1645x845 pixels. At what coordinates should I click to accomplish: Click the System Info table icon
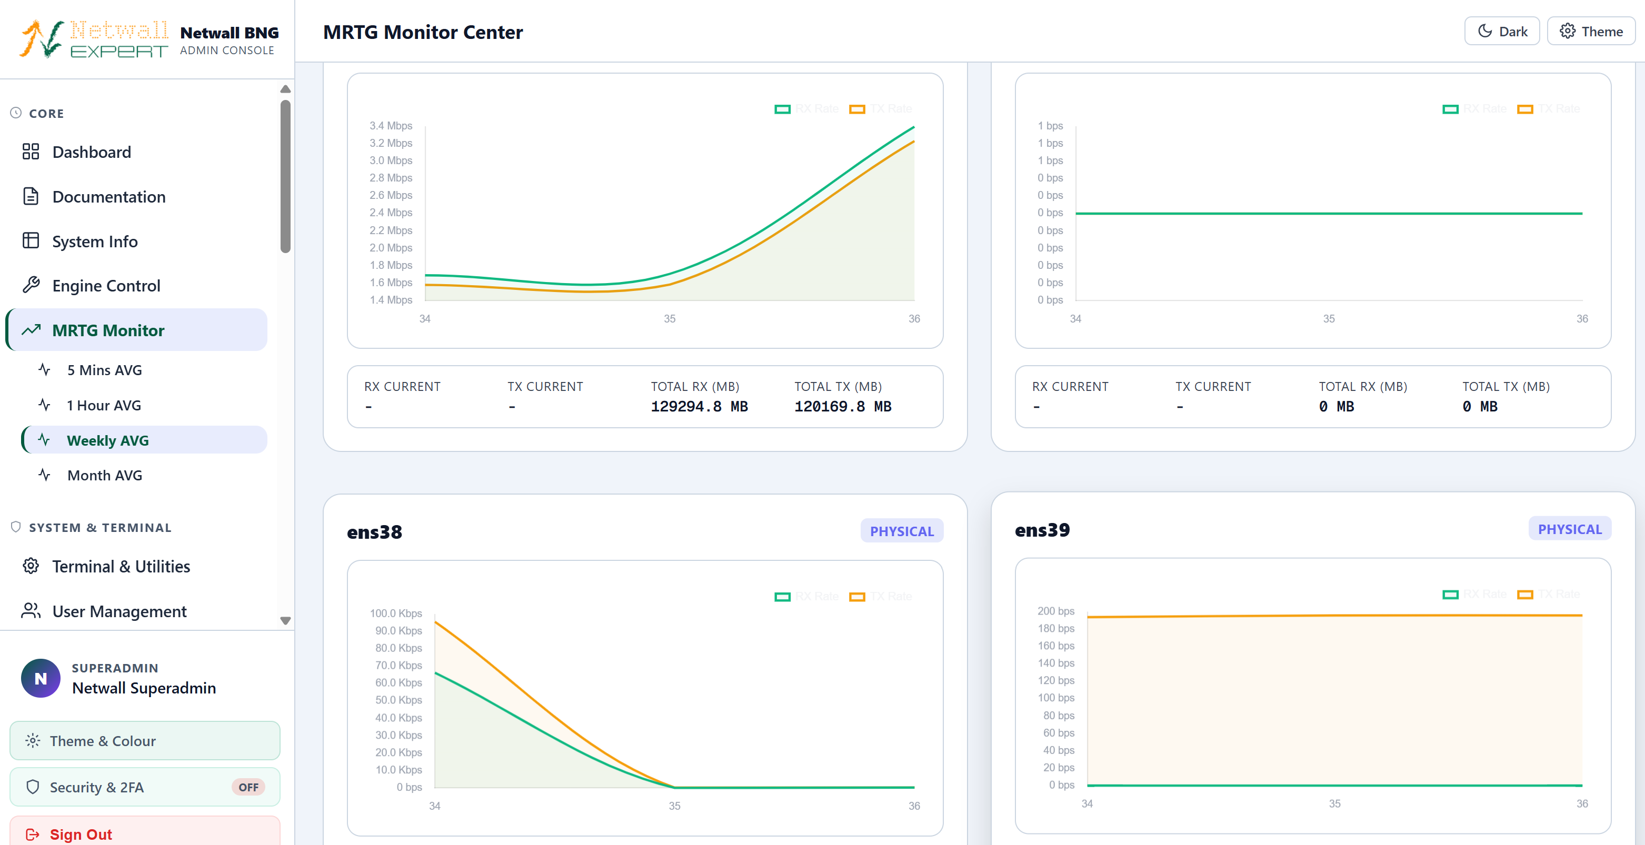pyautogui.click(x=31, y=240)
